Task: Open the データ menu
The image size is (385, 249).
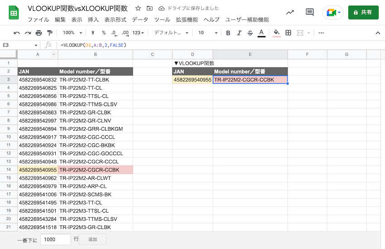Action: (140, 20)
